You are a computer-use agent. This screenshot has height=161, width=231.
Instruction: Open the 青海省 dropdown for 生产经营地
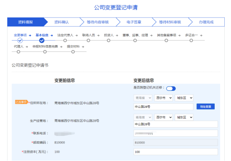[x=143, y=118]
